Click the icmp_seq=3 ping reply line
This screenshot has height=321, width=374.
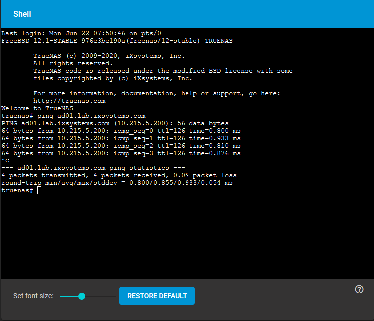pyautogui.click(x=121, y=153)
